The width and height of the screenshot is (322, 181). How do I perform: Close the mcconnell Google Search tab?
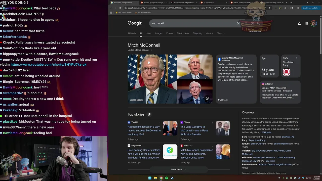137,3
